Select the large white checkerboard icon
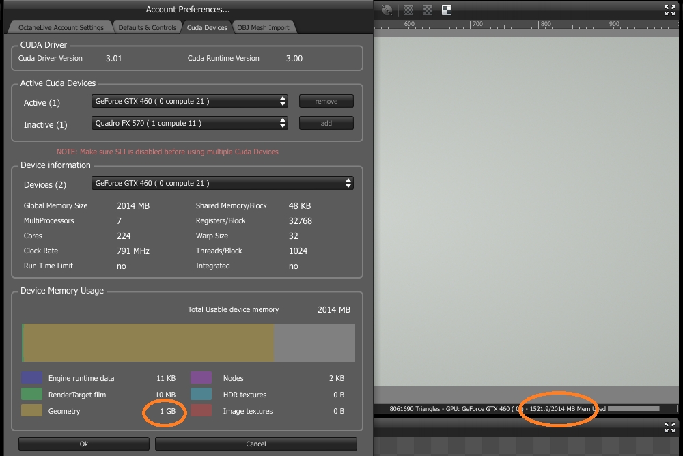The image size is (683, 456). pyautogui.click(x=447, y=10)
